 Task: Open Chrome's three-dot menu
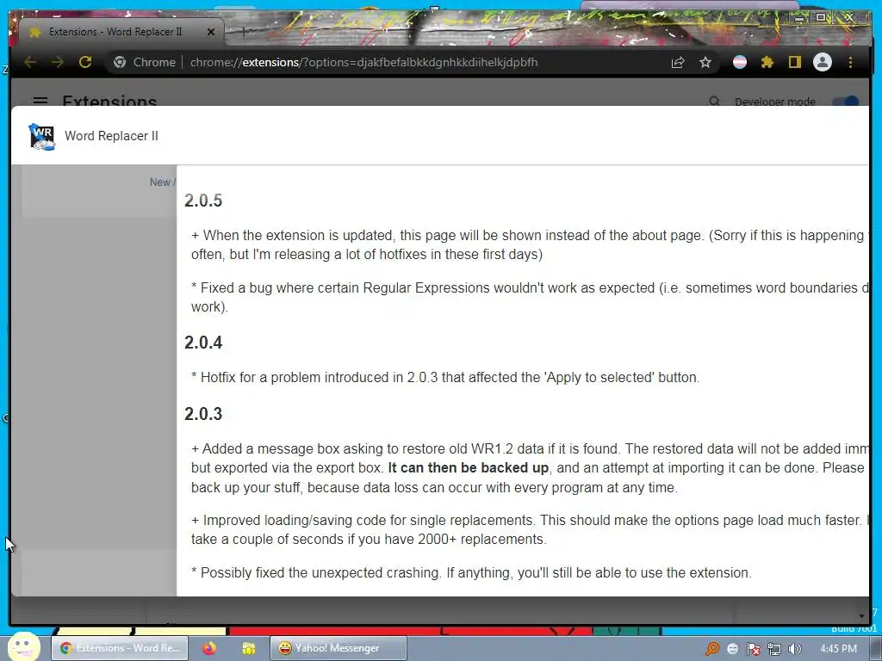(850, 62)
